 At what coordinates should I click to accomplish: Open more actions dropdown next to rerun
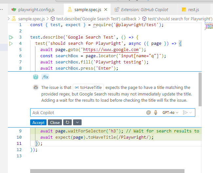(77, 122)
